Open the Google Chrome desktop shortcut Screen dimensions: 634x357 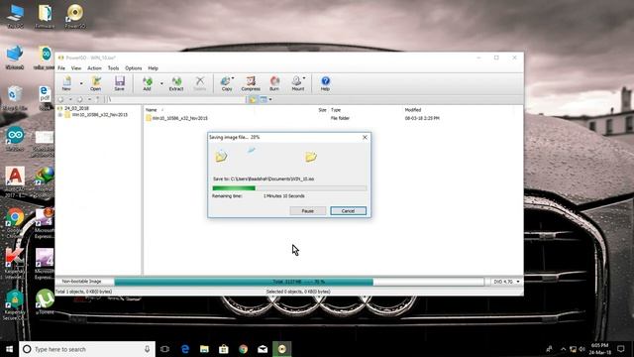[15, 223]
